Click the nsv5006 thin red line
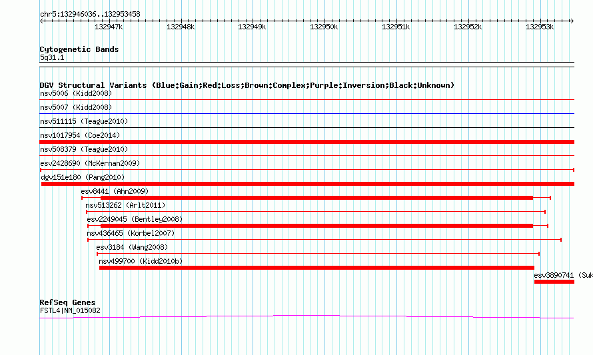Screen dimensions: 593x355 306,100
